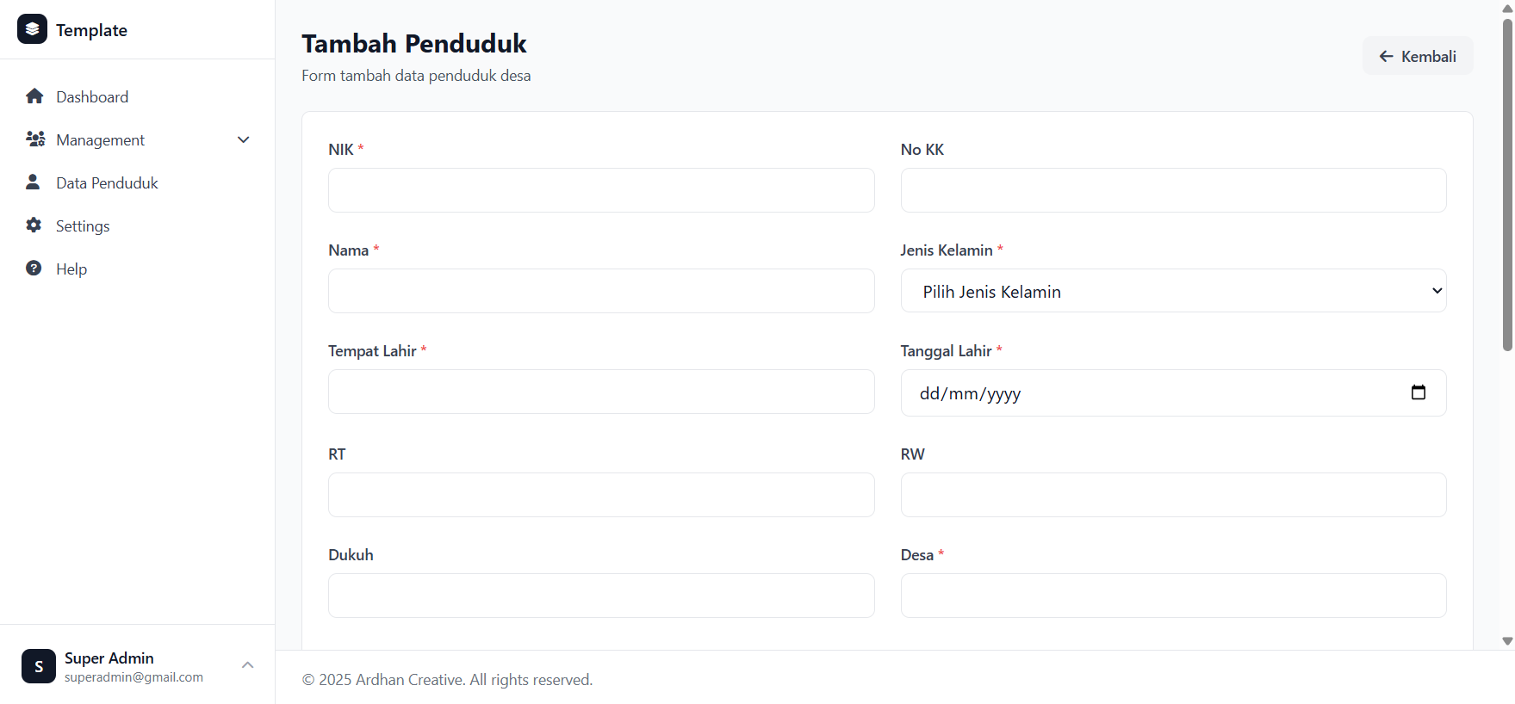Collapse the Management menu chevron
This screenshot has width=1515, height=704.
tap(244, 139)
